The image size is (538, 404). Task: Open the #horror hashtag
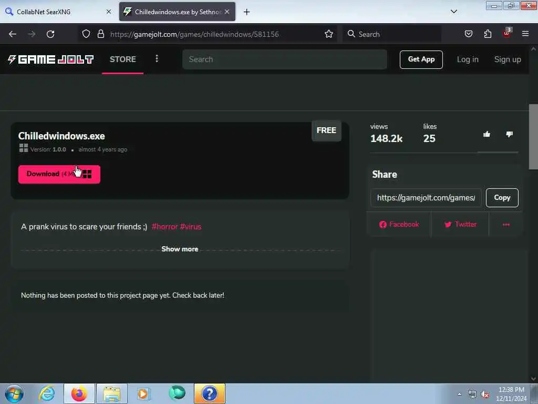(x=164, y=227)
